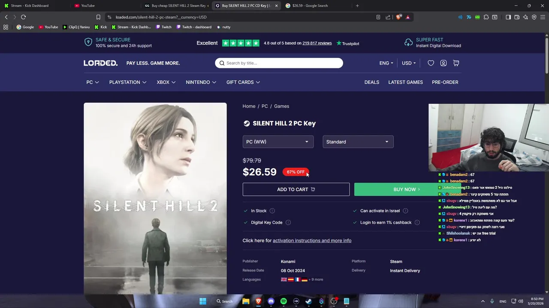
Task: Expand the PLAYSTATION navigation menu
Action: click(x=128, y=82)
